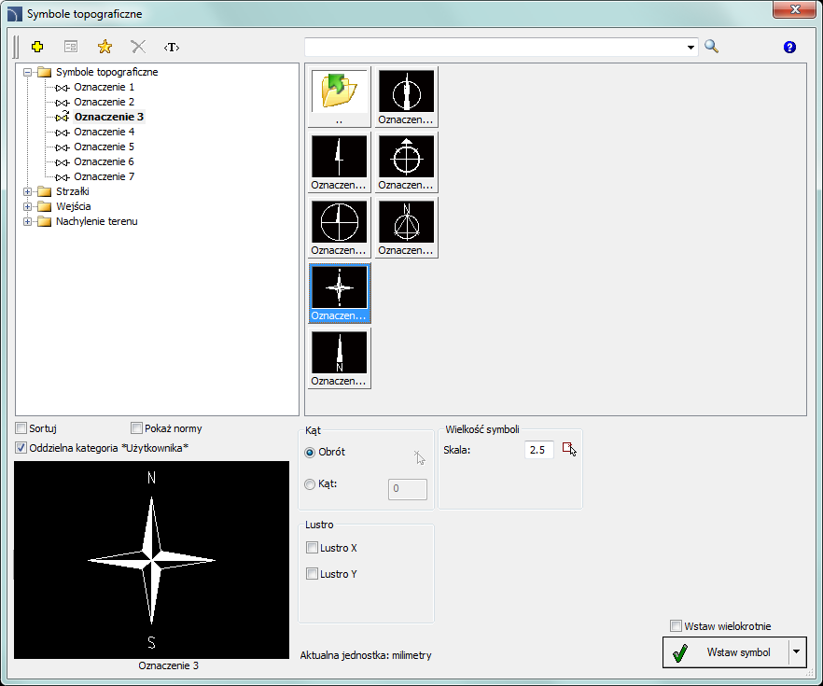Enable the Pokaż normy checkbox
This screenshot has height=686, width=823.
click(136, 428)
